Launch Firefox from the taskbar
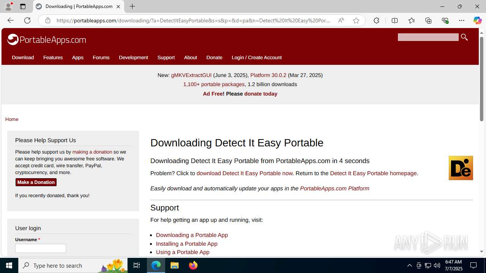The width and height of the screenshot is (486, 273). [x=193, y=265]
